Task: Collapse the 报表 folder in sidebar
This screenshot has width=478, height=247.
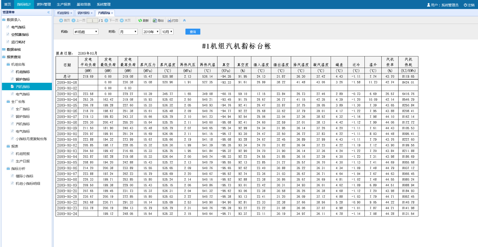Action: coord(15,146)
